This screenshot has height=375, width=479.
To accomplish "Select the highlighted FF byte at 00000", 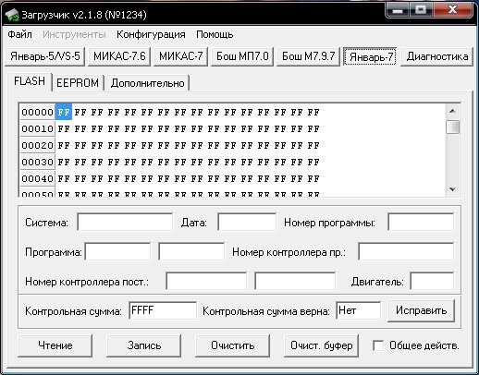I will (x=64, y=112).
